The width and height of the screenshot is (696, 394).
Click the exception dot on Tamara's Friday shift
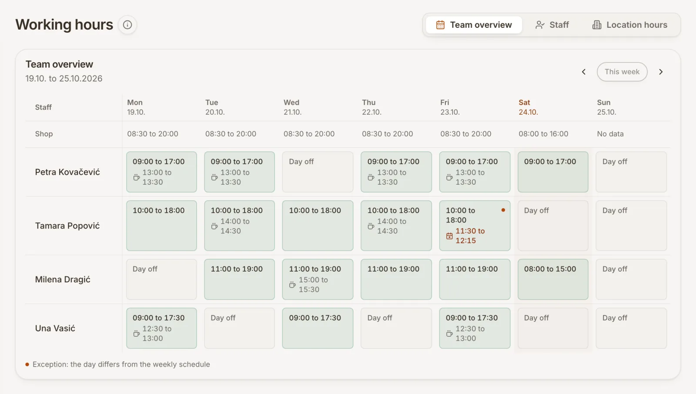[503, 210]
